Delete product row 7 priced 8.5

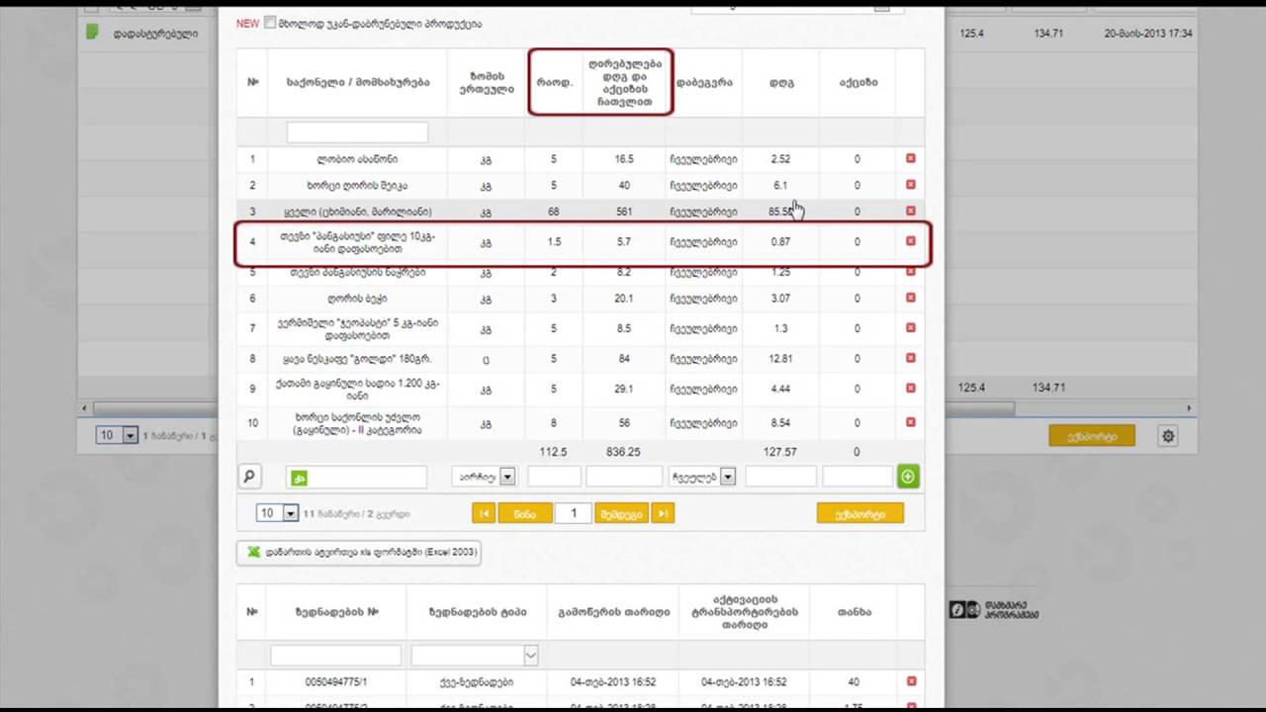coord(910,328)
